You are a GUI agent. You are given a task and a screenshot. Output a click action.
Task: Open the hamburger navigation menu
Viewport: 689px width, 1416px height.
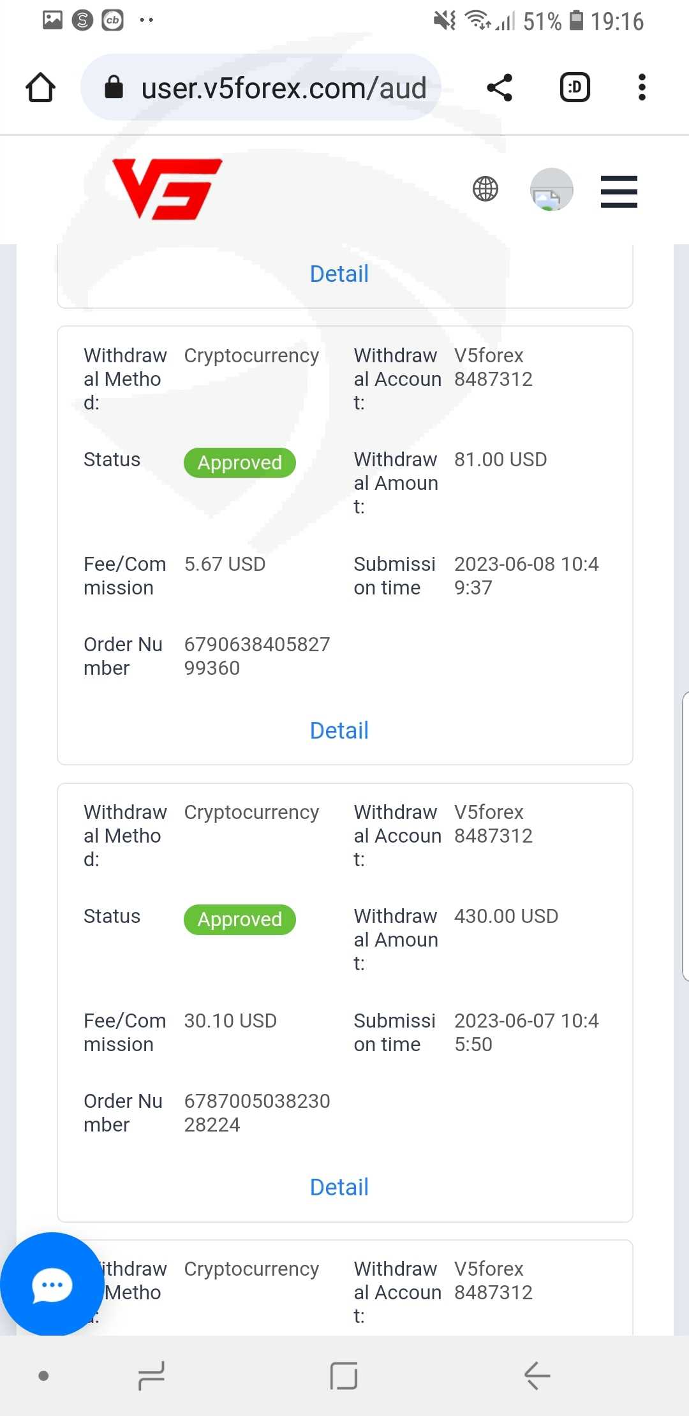click(619, 191)
